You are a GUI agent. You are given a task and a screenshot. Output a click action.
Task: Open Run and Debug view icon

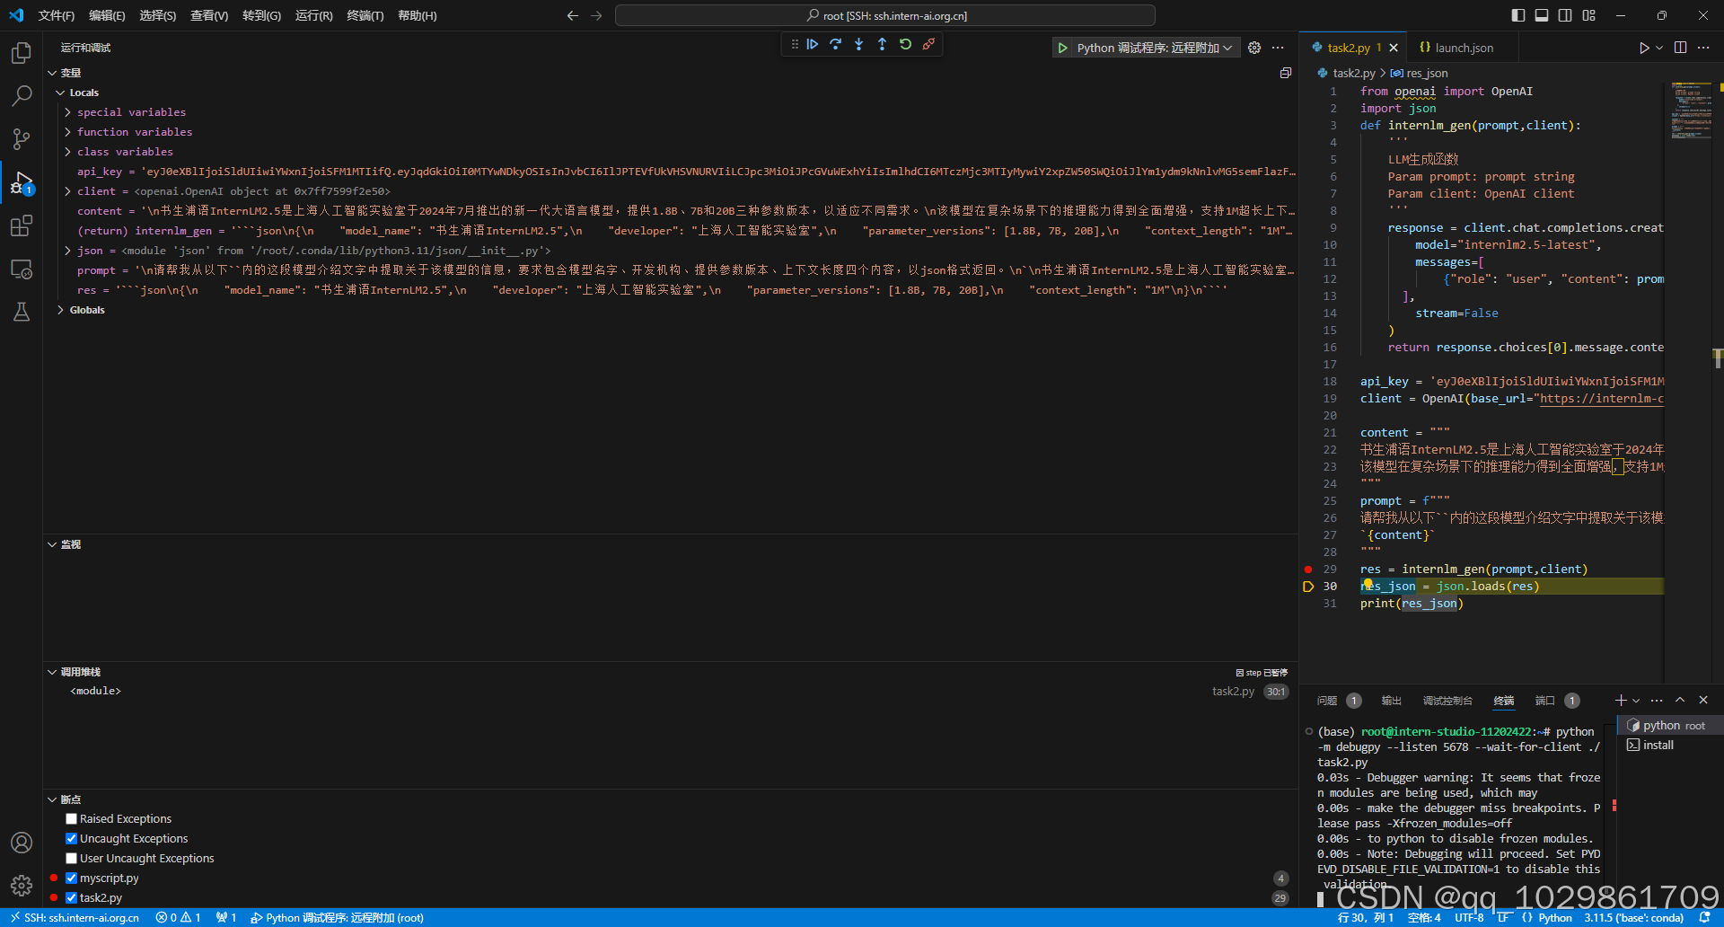pyautogui.click(x=22, y=182)
